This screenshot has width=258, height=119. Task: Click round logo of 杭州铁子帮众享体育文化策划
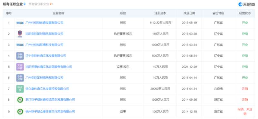point(20,112)
